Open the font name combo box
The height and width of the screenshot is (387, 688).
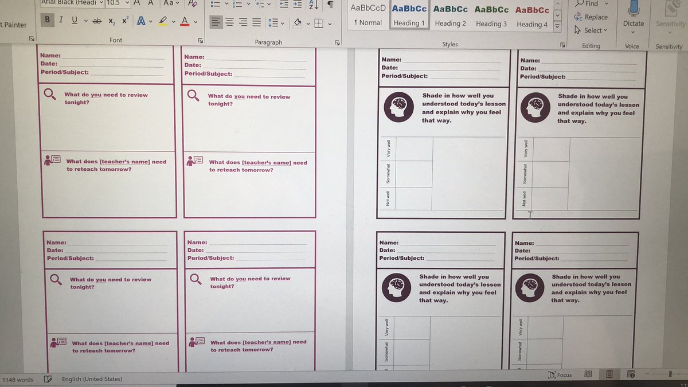pyautogui.click(x=73, y=2)
